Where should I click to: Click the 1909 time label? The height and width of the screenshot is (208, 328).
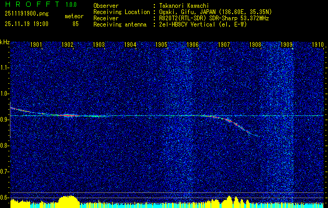286,44
